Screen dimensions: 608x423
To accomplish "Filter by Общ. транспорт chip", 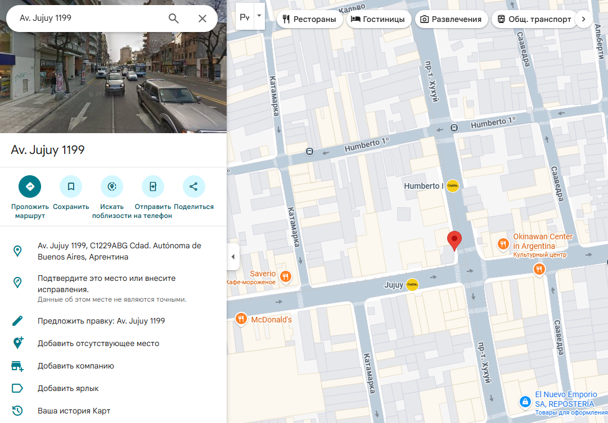I will pos(534,19).
